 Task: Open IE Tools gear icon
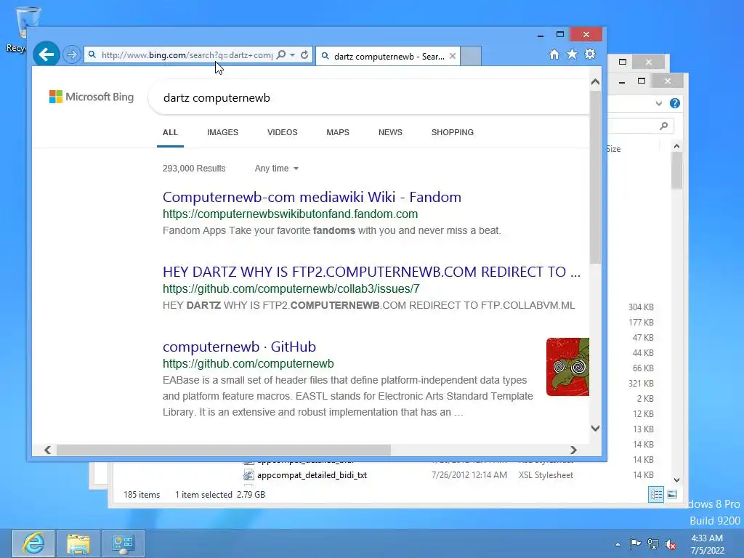[x=590, y=54]
